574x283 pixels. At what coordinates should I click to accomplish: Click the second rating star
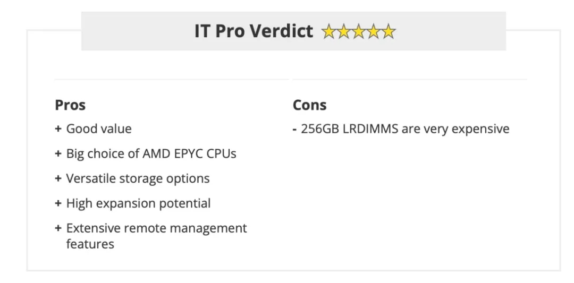click(344, 31)
